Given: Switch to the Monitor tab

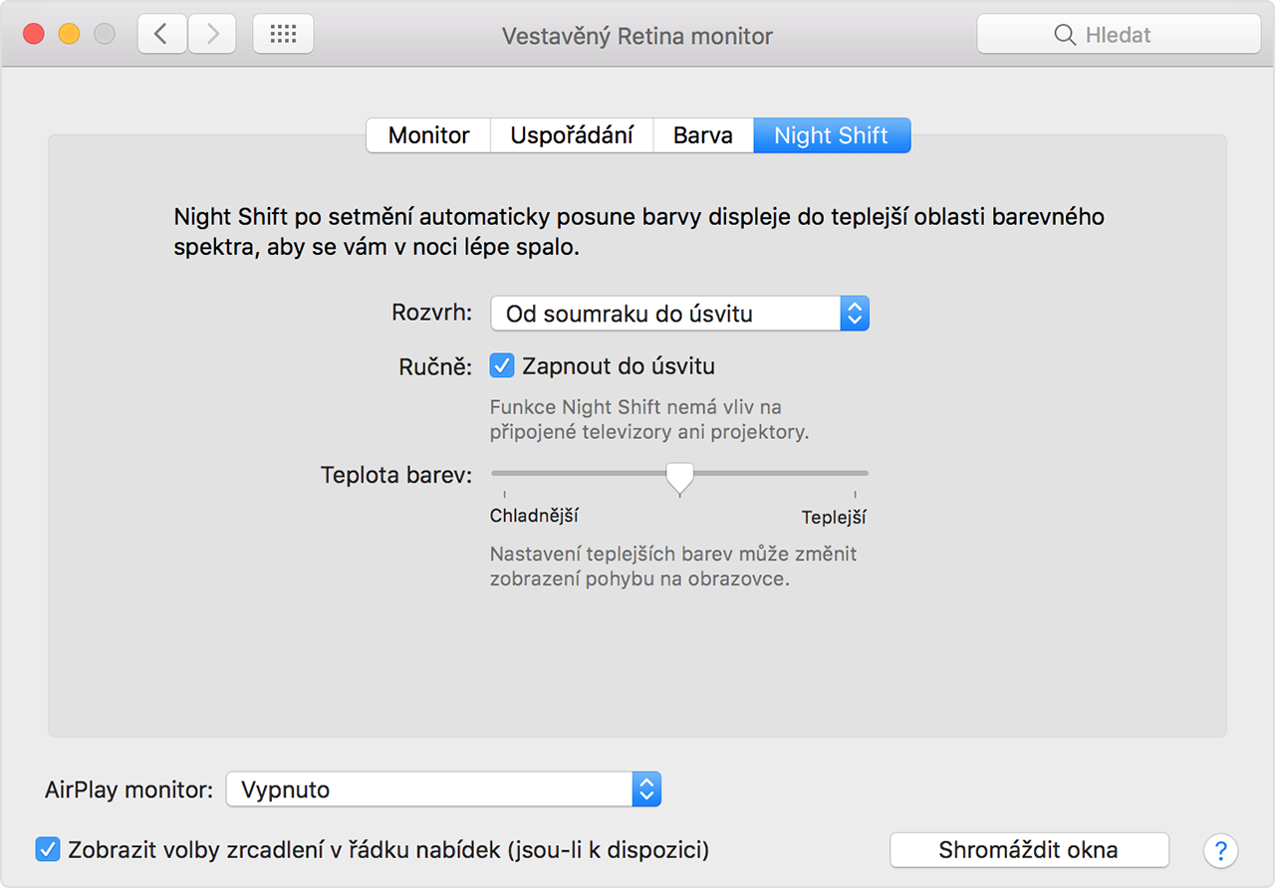Looking at the screenshot, I should 428,135.
